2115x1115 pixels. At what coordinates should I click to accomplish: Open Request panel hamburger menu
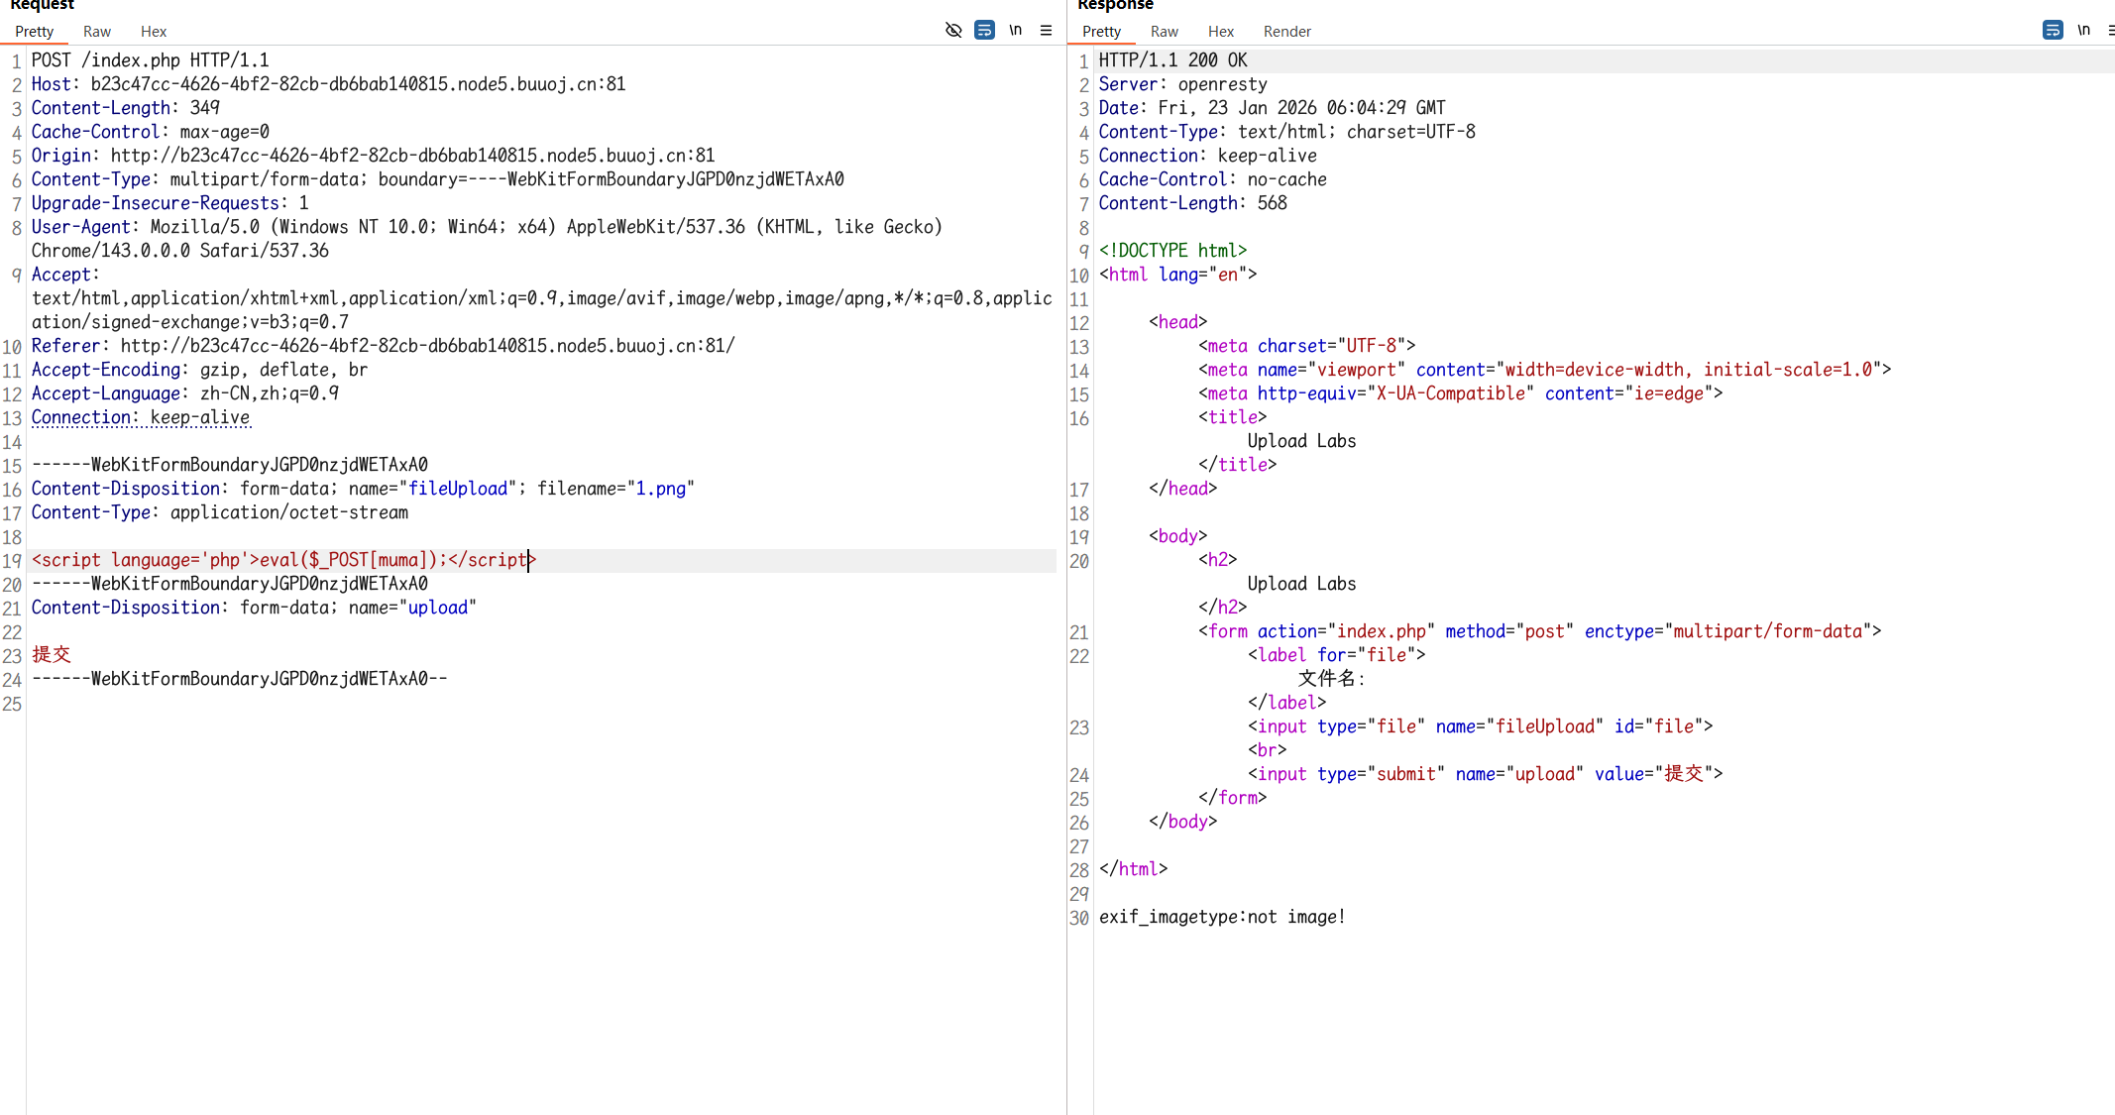click(x=1046, y=30)
